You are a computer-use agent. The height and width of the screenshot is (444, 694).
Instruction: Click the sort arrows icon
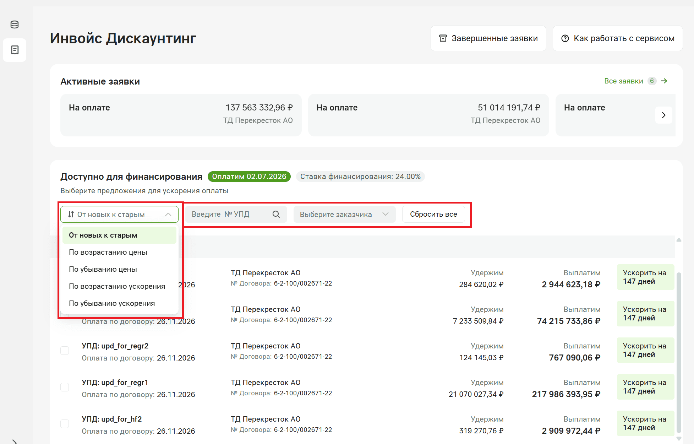(71, 214)
